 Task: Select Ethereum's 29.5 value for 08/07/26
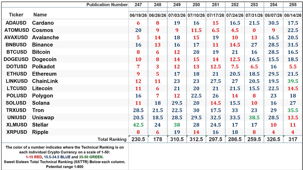click(x=273, y=74)
